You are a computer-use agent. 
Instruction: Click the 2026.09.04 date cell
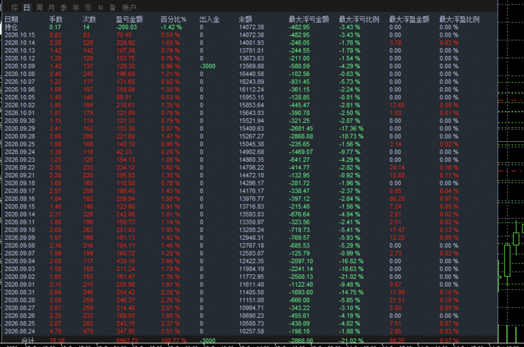20,261
